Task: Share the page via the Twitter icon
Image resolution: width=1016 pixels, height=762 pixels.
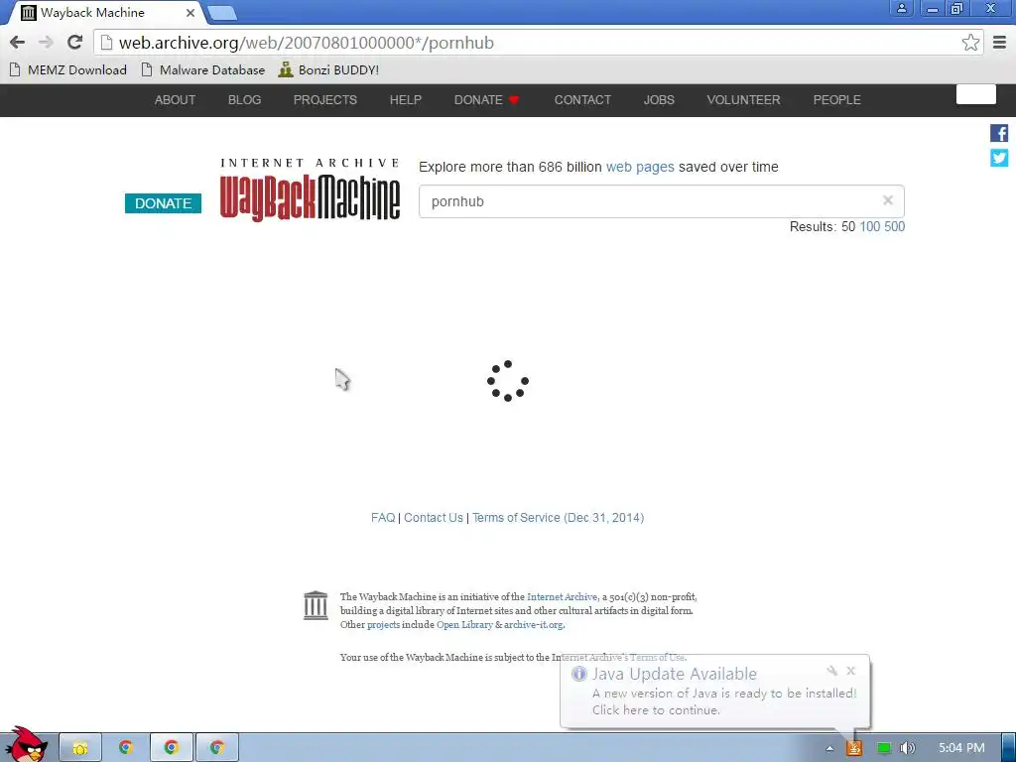Action: click(999, 158)
